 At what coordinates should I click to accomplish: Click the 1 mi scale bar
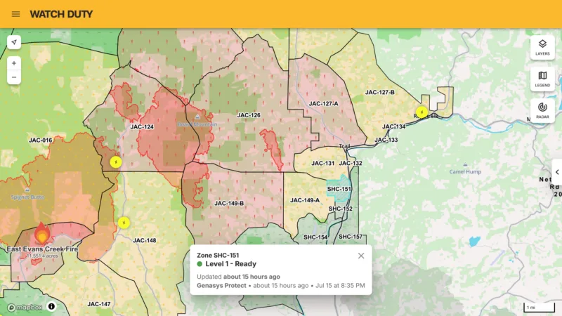pyautogui.click(x=539, y=307)
